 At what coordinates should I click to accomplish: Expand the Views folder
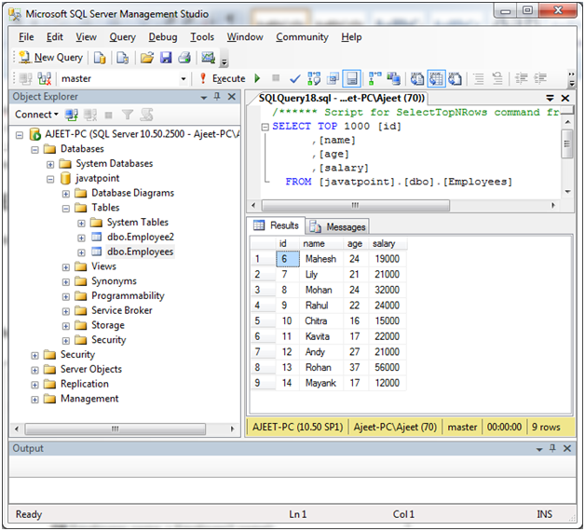click(65, 267)
